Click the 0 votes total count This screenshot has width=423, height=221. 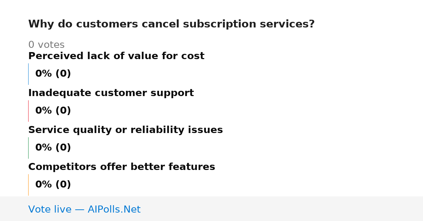pos(46,45)
